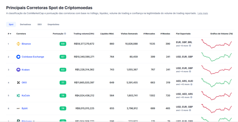Click Bybit volume R$9,015,015,225
The width and height of the screenshot is (238, 122).
coord(85,108)
